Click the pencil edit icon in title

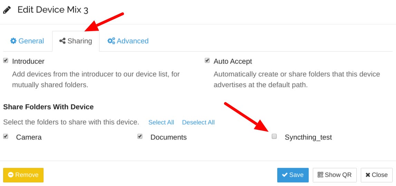tap(7, 10)
